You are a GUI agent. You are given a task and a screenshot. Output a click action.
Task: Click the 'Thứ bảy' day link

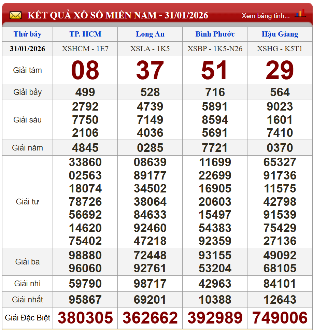[x=28, y=34]
